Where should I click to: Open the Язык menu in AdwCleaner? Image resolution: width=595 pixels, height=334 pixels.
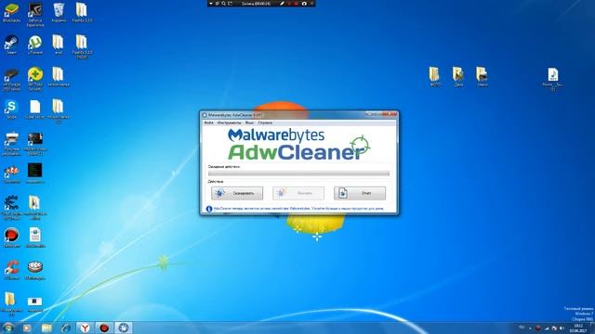click(x=249, y=122)
